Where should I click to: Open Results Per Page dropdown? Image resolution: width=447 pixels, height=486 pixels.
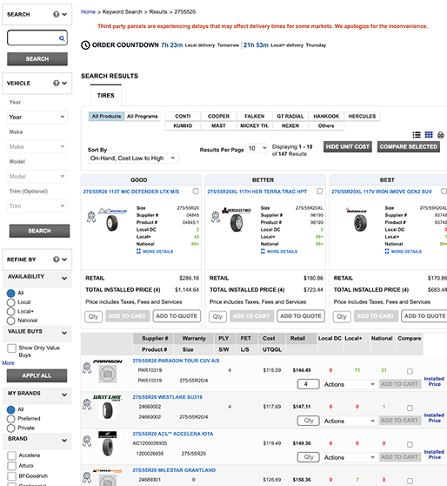[x=257, y=148]
